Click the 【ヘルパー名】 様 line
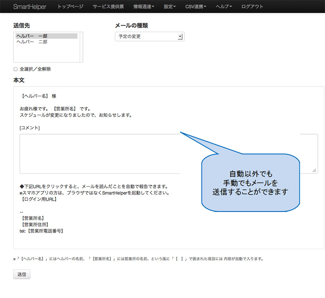 [38, 96]
